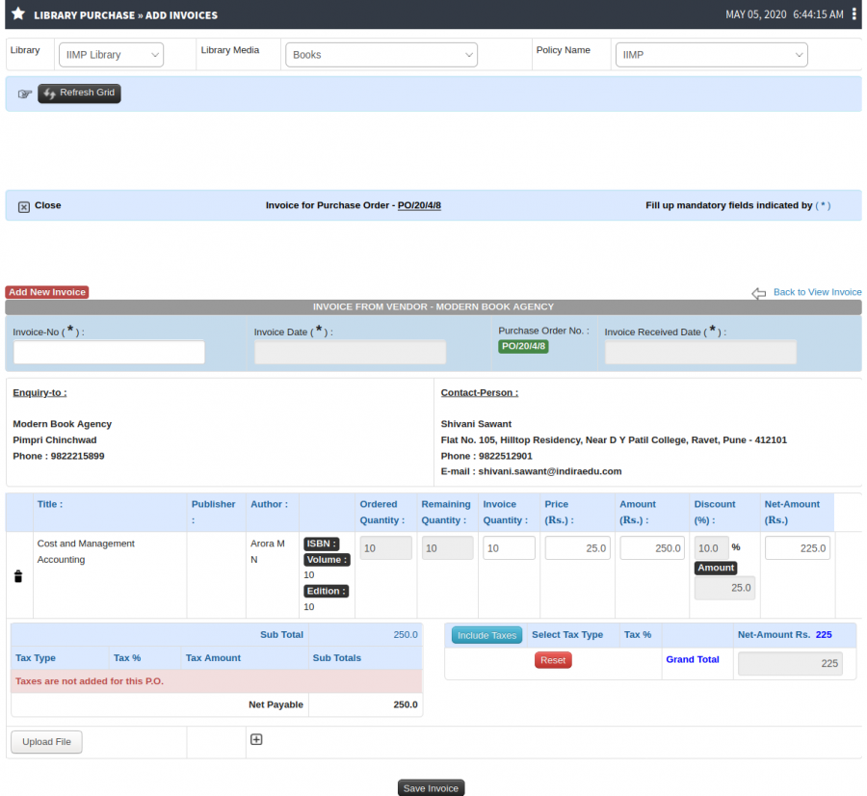Click the Volume label badge
The height and width of the screenshot is (796, 867).
tap(327, 560)
